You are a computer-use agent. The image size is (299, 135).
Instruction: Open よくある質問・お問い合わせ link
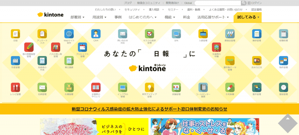226,10
